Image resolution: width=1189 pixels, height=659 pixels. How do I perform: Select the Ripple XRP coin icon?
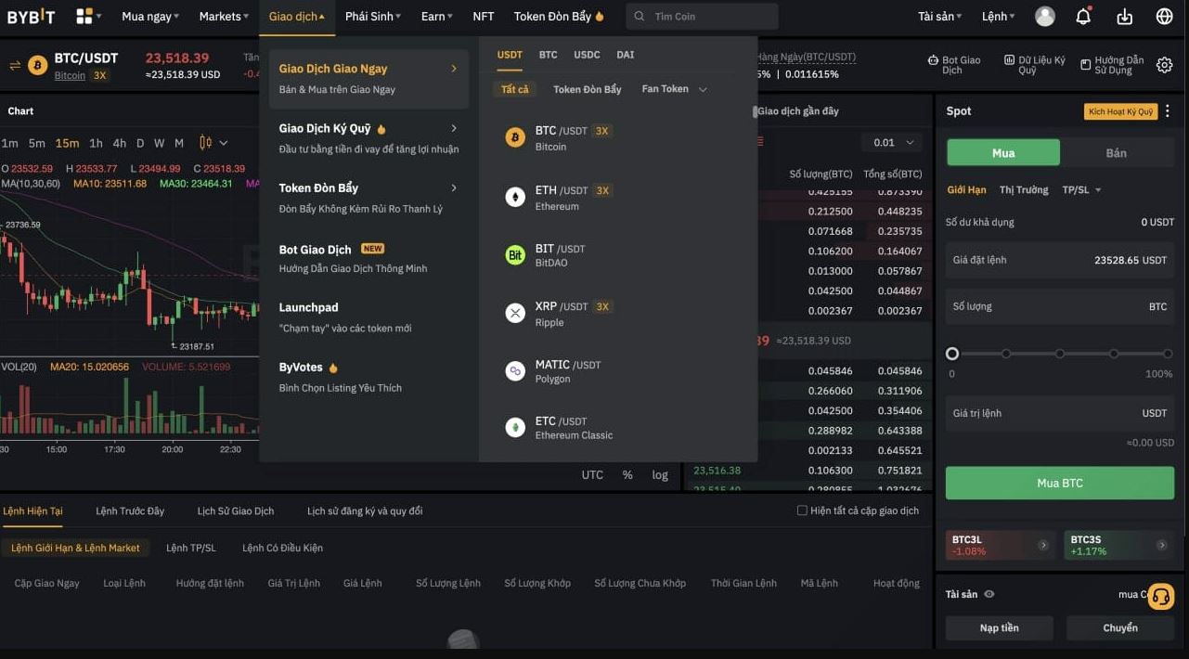[x=515, y=313]
